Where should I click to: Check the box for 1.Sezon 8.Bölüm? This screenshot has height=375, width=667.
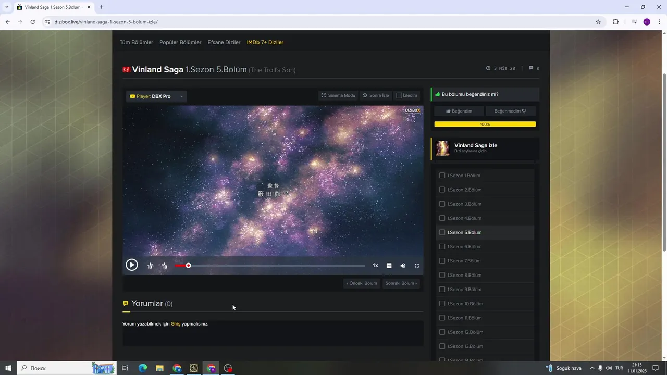click(442, 275)
